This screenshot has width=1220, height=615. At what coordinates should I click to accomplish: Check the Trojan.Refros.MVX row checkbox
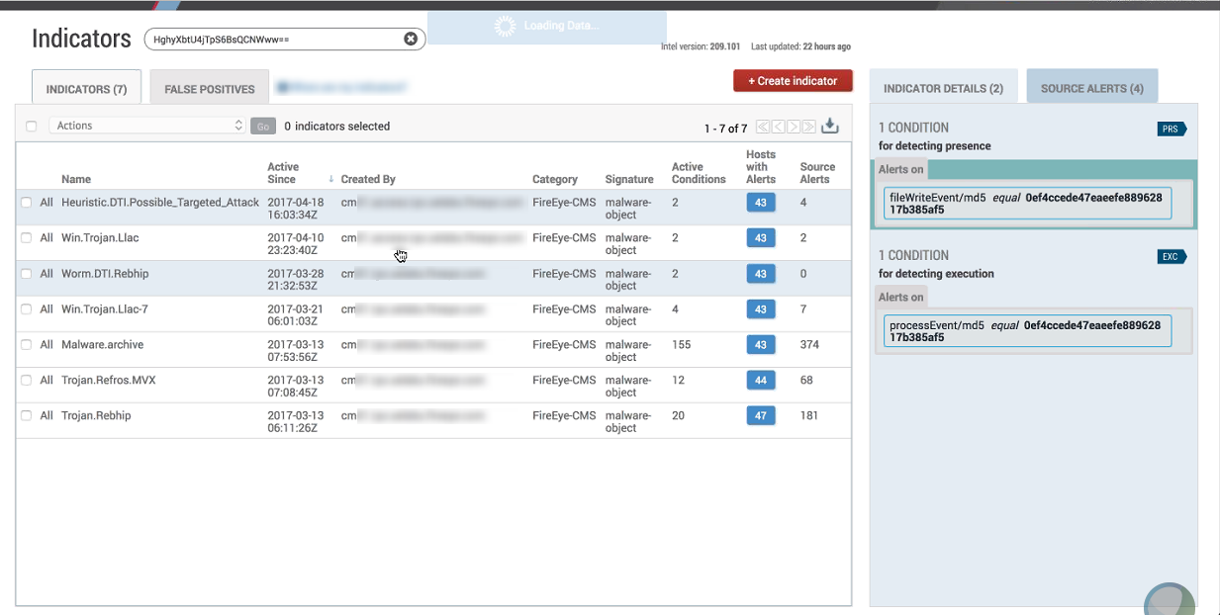tap(27, 381)
